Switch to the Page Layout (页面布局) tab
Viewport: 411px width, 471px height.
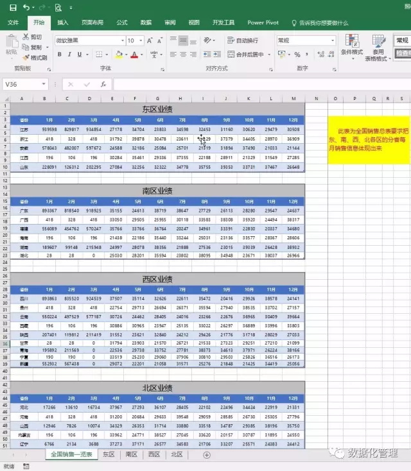(x=92, y=22)
